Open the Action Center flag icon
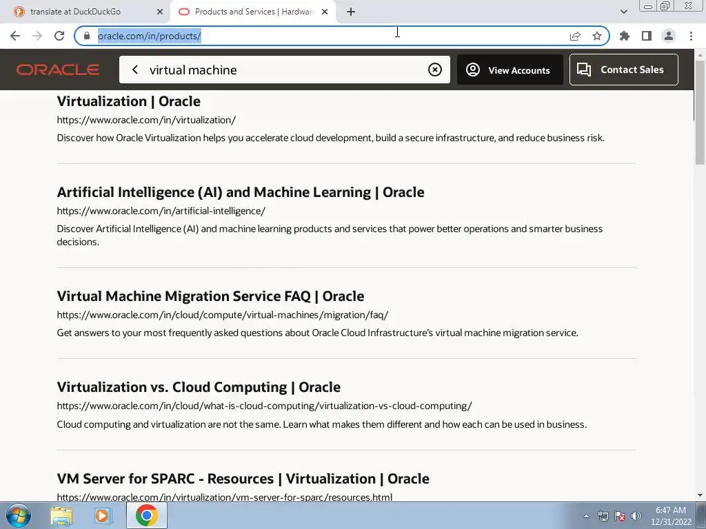Image resolution: width=706 pixels, height=529 pixels. click(x=620, y=516)
